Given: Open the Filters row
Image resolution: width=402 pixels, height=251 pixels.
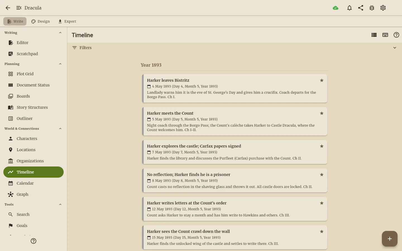Looking at the screenshot, I should coord(234,48).
